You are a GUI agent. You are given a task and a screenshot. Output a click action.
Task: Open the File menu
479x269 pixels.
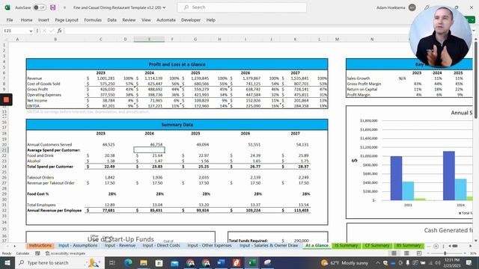click(x=10, y=20)
